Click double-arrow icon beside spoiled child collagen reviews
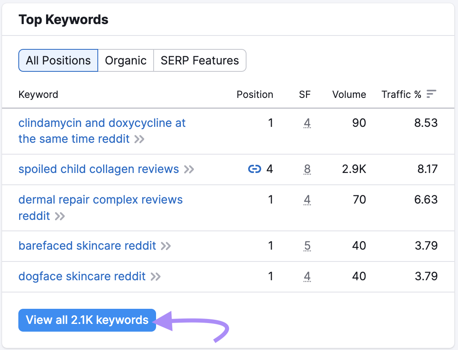The image size is (458, 350). (x=189, y=169)
